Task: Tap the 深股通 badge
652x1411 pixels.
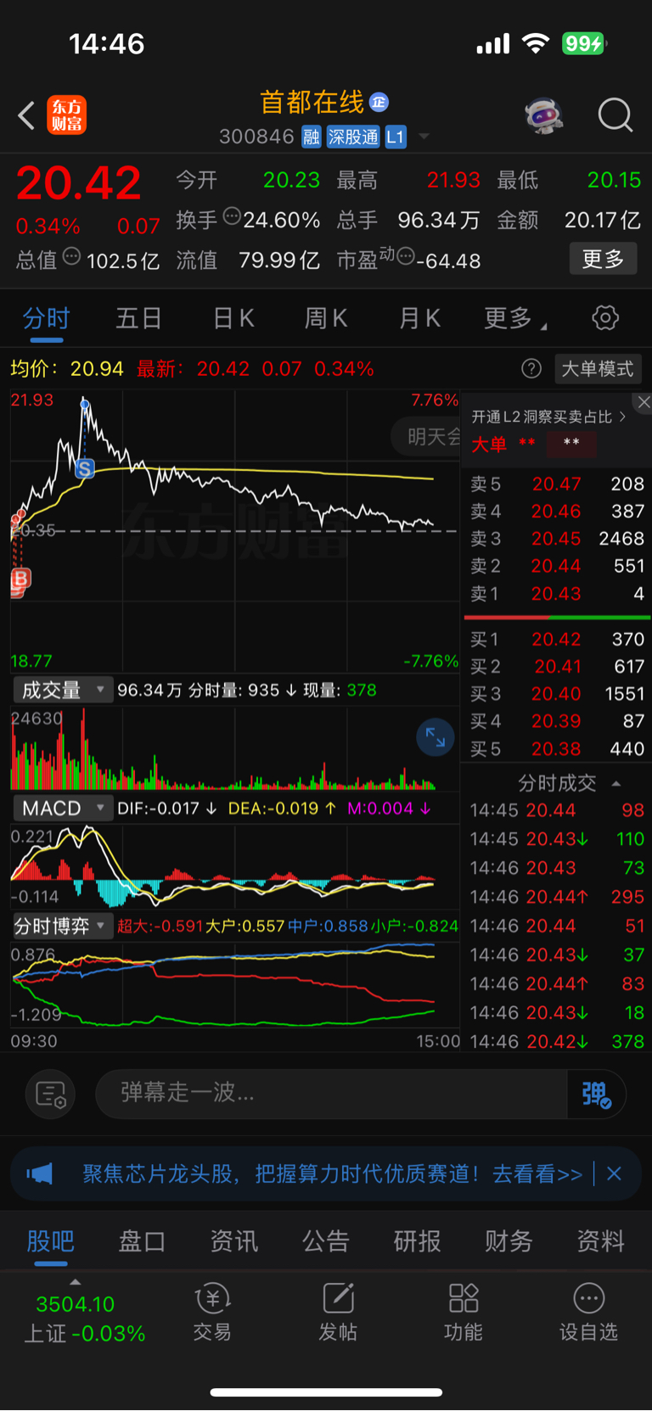Action: point(353,137)
